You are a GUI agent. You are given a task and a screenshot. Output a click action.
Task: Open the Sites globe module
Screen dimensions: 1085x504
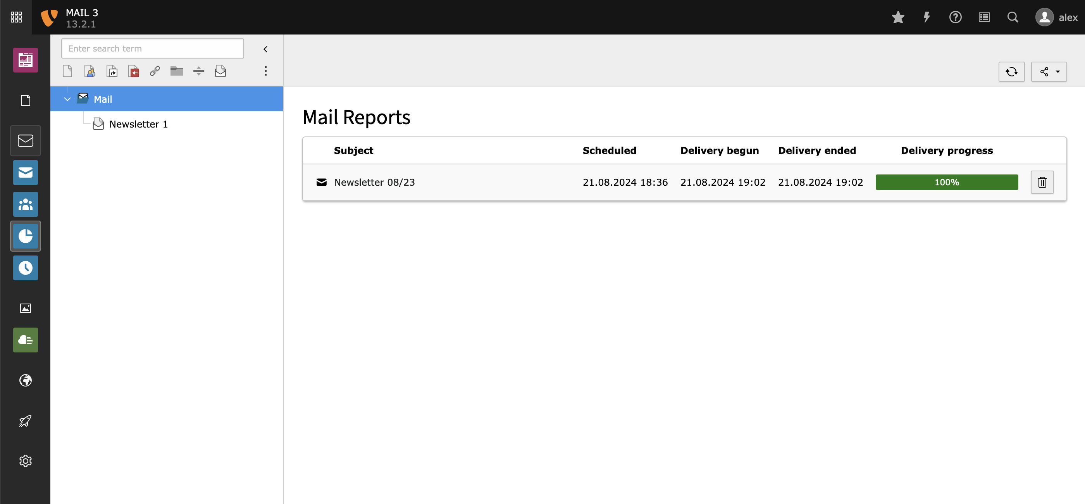[x=25, y=381]
